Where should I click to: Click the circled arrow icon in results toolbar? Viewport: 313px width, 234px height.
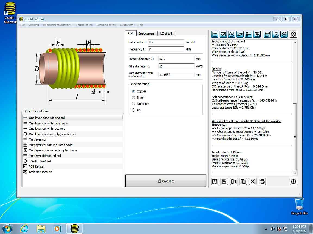pos(284,34)
